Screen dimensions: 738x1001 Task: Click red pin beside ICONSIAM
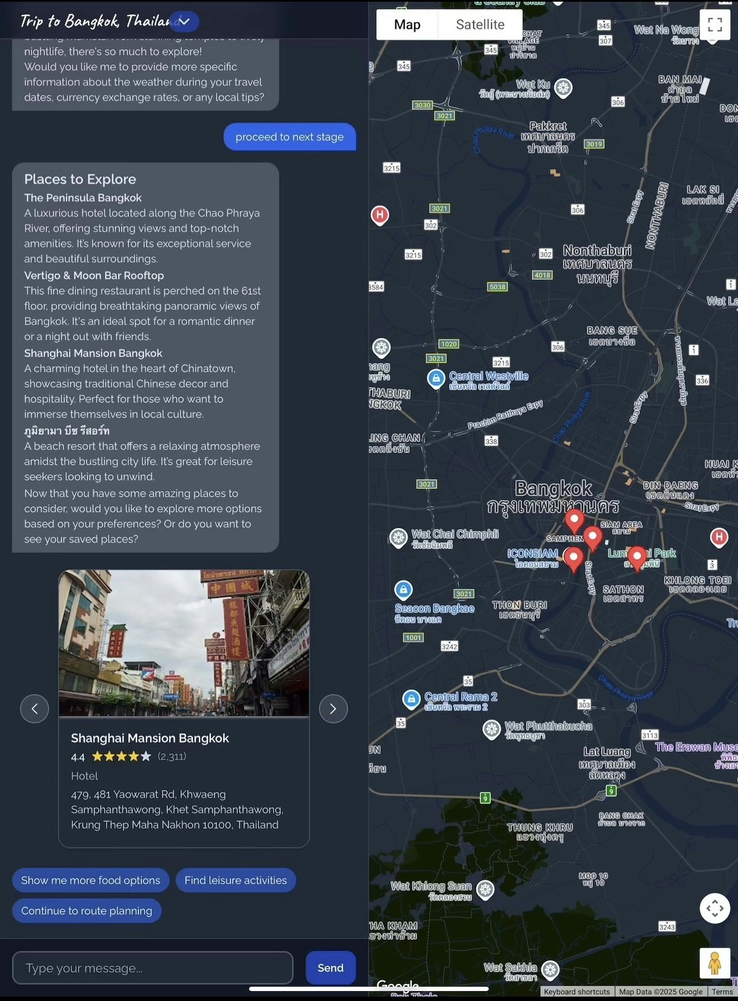coord(573,559)
